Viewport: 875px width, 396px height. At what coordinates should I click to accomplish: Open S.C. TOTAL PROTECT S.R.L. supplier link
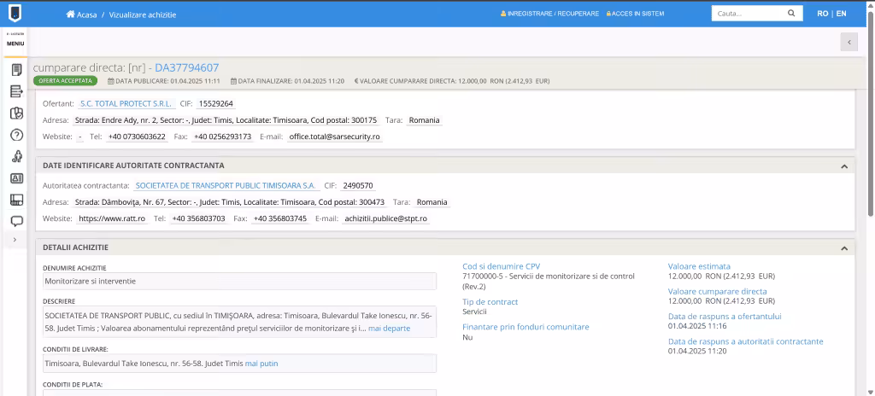126,104
